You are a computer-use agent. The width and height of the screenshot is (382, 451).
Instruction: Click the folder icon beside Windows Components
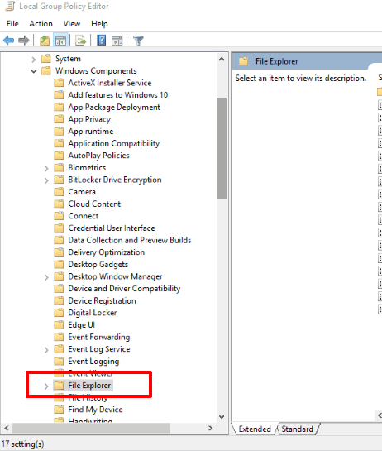coord(46,71)
